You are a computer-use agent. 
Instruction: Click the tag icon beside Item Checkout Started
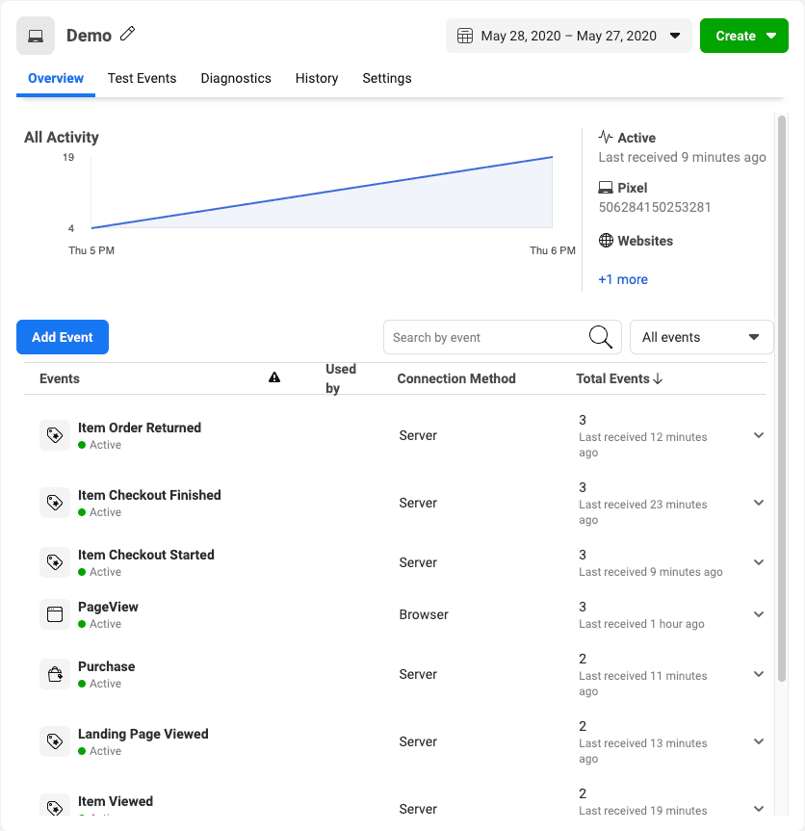point(55,562)
